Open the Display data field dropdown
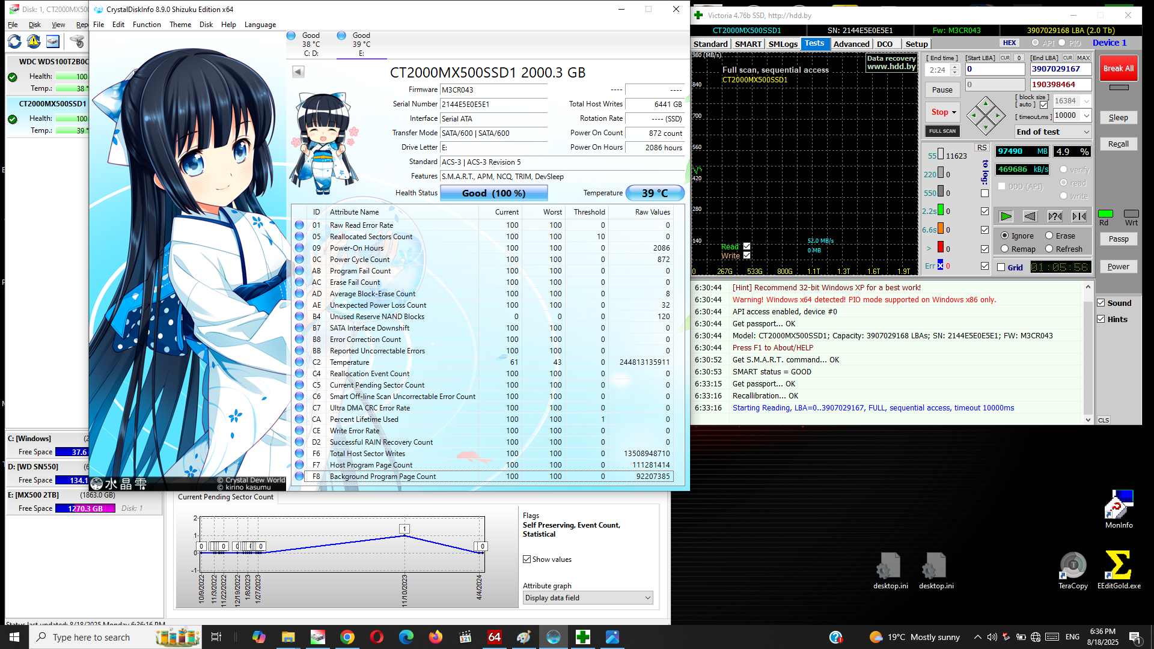 587,598
